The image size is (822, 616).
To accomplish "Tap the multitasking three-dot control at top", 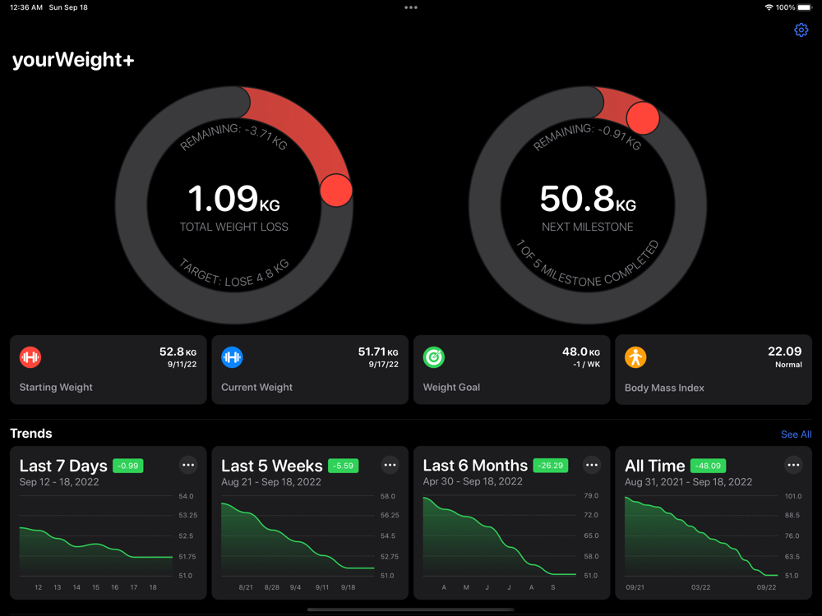I will 411,7.
